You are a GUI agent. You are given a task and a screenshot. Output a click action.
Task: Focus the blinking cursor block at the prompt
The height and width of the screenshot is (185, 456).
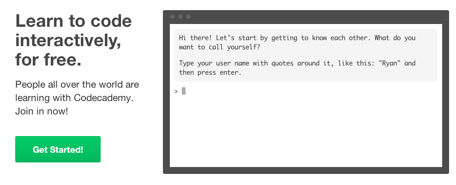tap(184, 91)
